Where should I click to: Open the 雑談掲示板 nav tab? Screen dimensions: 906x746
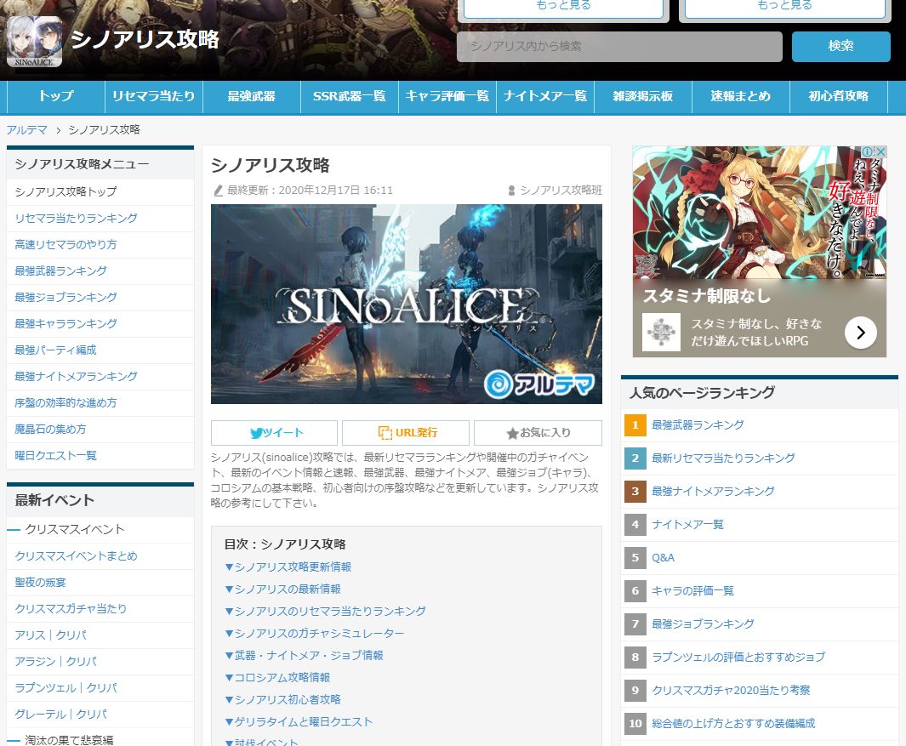[643, 96]
